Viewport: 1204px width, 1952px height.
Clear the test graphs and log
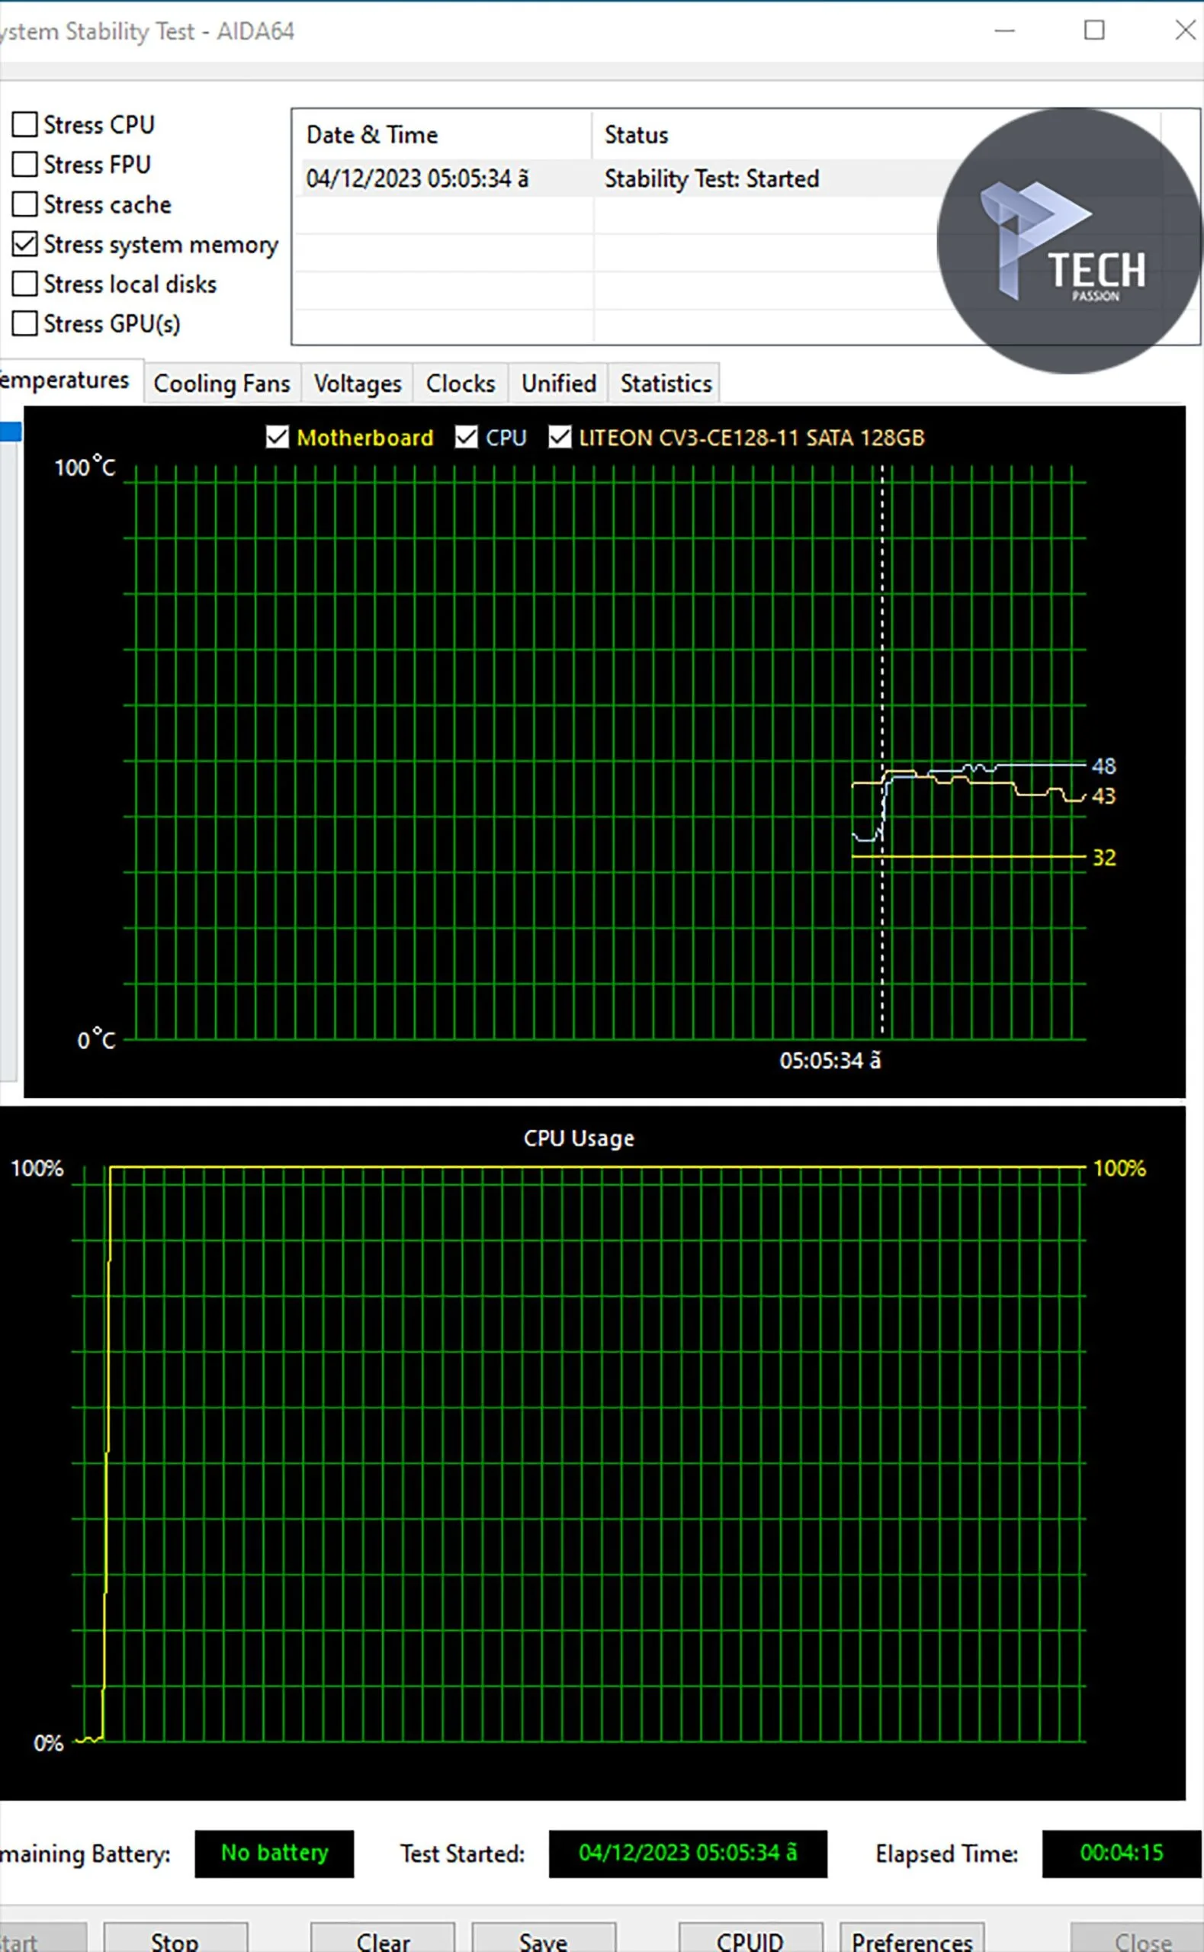coord(383,1938)
